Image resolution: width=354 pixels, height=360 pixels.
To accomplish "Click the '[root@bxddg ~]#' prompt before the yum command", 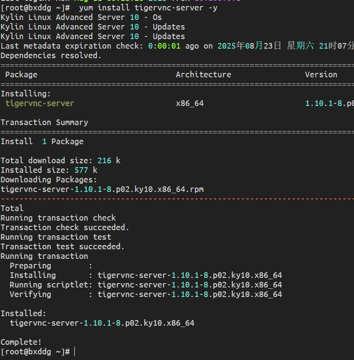I will point(35,8).
